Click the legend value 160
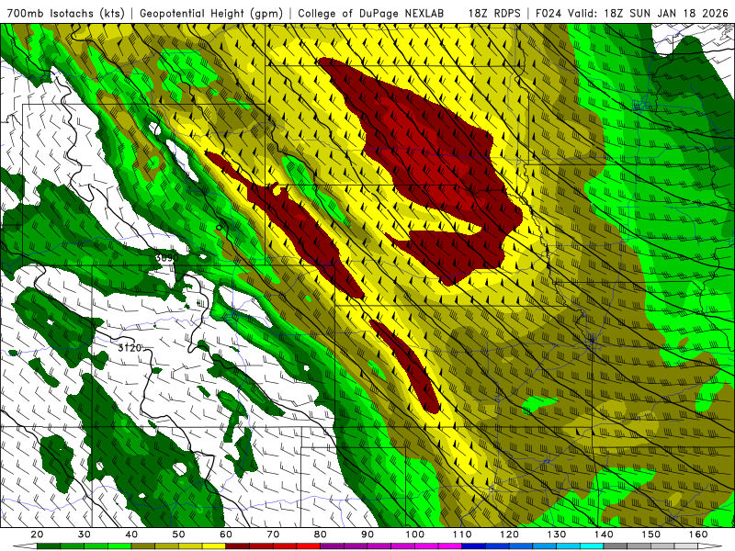 click(x=698, y=534)
